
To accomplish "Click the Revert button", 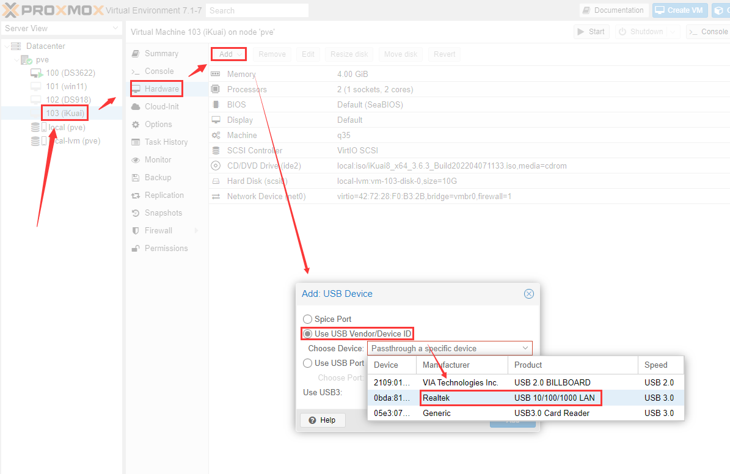I will [x=444, y=54].
